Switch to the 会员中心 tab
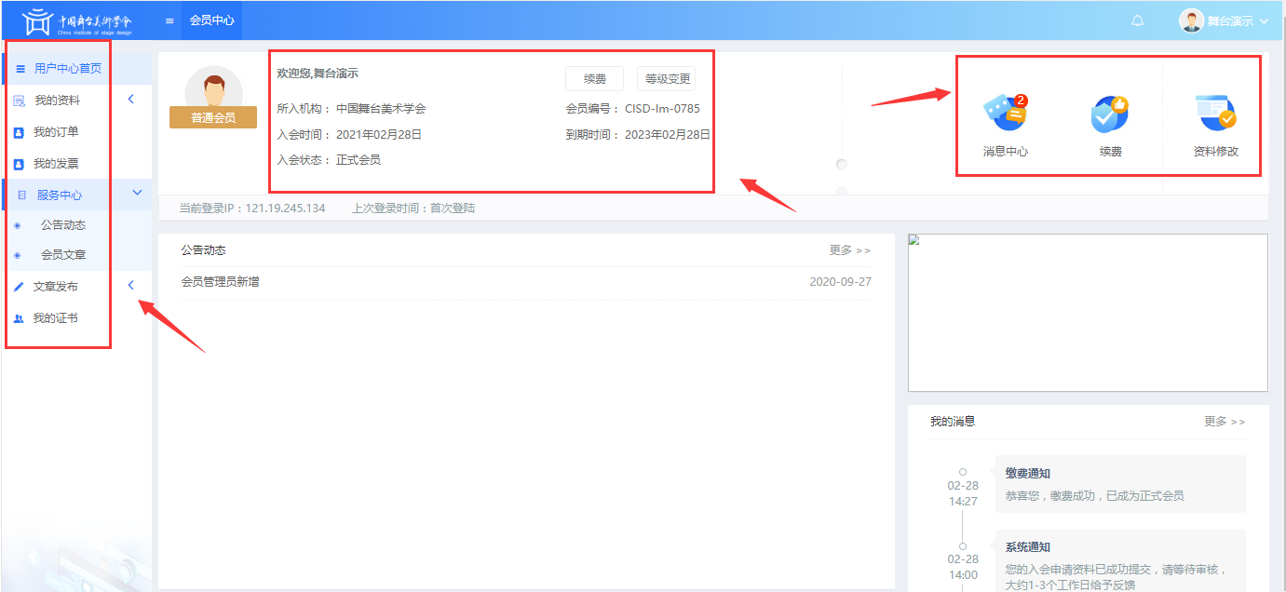Viewport: 1286px width, 592px height. coord(211,20)
